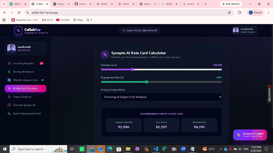Click the CollabKar logo icon

click(18, 30)
